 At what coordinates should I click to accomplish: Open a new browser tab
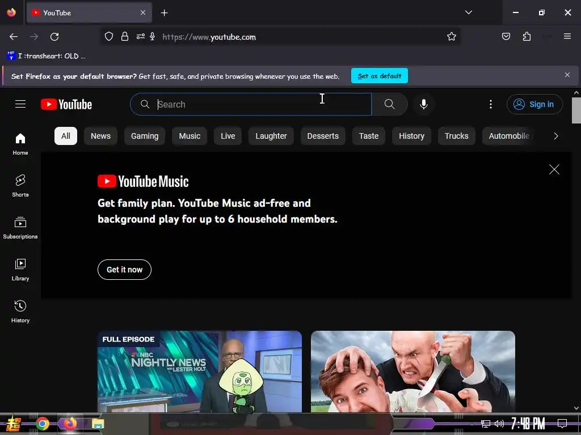[x=164, y=13]
